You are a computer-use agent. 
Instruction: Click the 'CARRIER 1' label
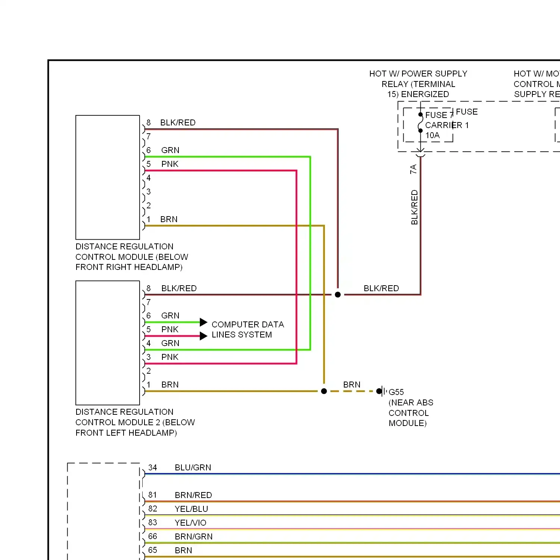pos(447,125)
